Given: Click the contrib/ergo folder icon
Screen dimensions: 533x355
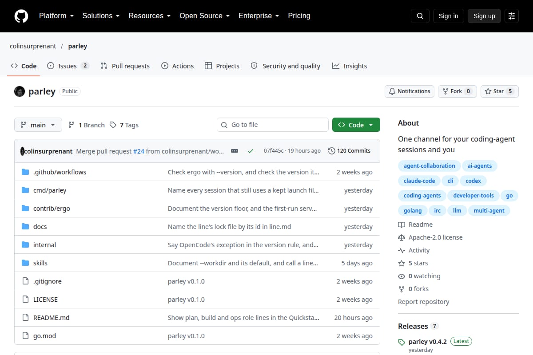Looking at the screenshot, I should 25,209.
